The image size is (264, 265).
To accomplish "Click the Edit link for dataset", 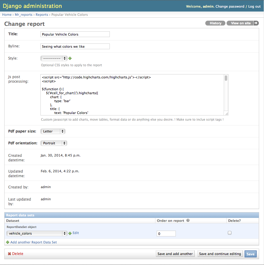I will (x=76, y=233).
